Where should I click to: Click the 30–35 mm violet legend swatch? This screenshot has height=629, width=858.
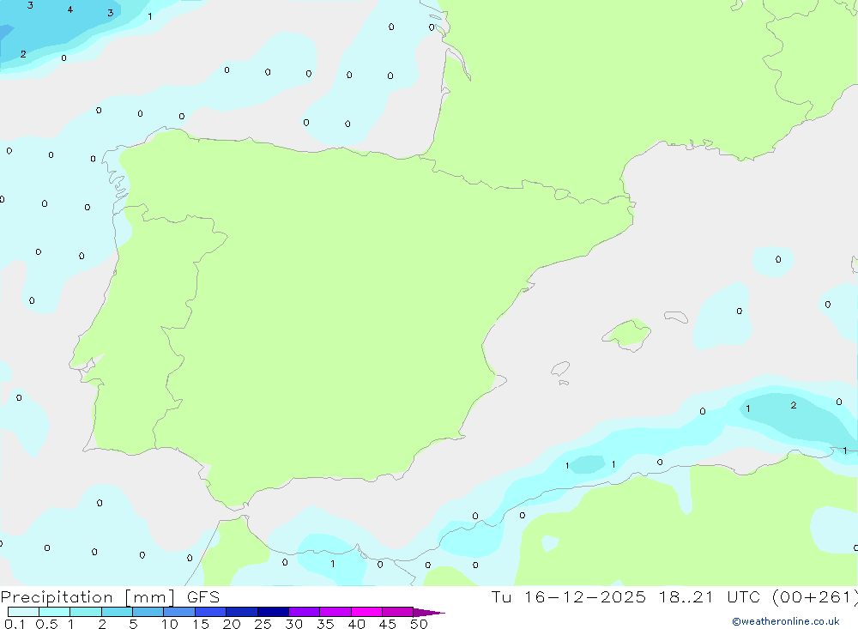coord(304,612)
